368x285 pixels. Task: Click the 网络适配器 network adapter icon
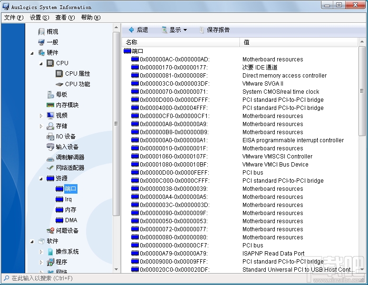(x=50, y=168)
